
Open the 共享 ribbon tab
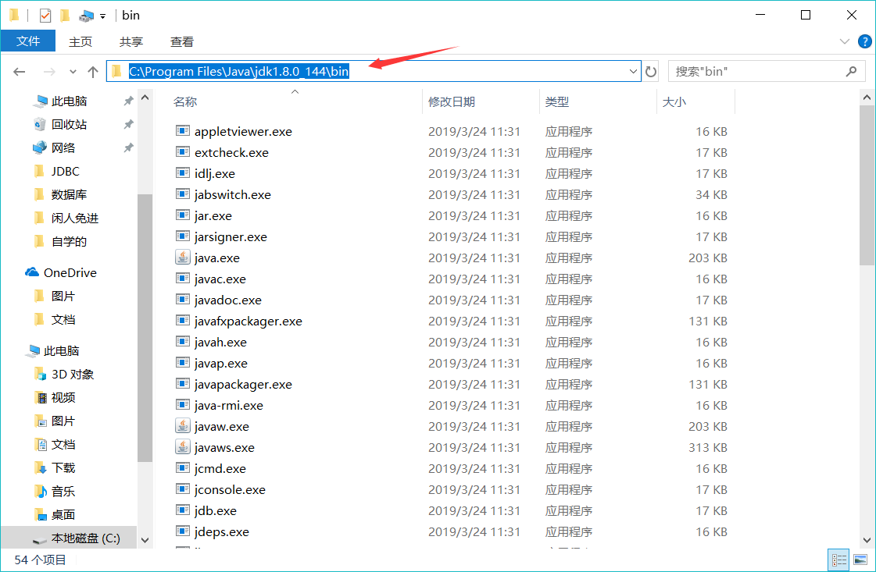[x=131, y=42]
